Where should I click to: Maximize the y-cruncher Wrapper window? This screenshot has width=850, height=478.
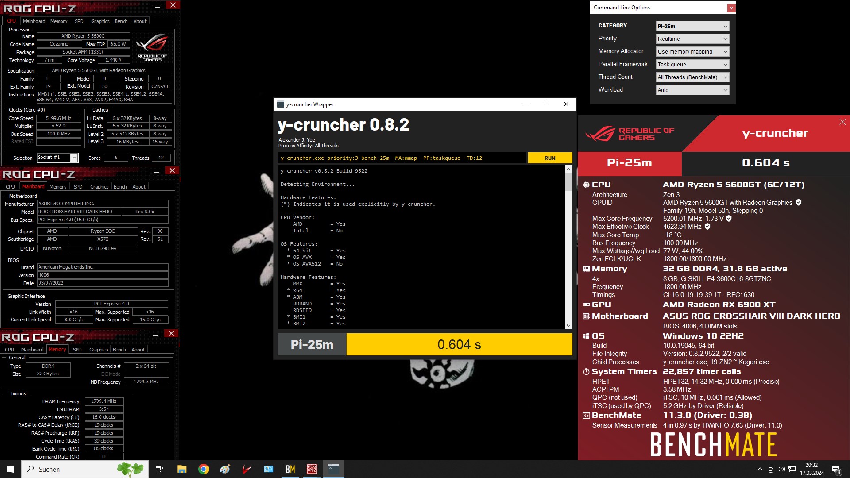point(546,104)
